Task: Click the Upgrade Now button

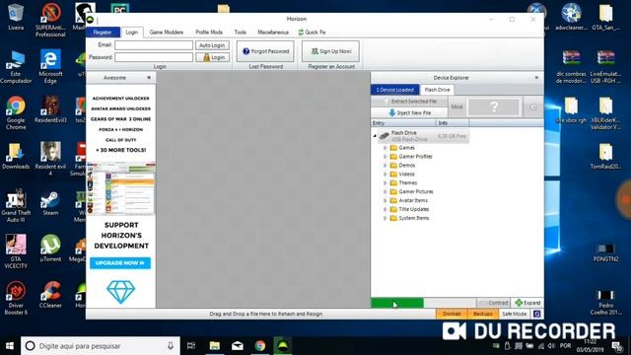Action: [x=120, y=263]
